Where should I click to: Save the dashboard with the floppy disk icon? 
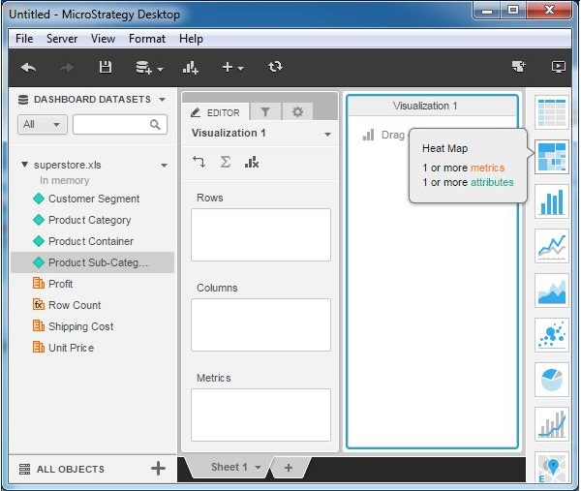click(x=106, y=67)
